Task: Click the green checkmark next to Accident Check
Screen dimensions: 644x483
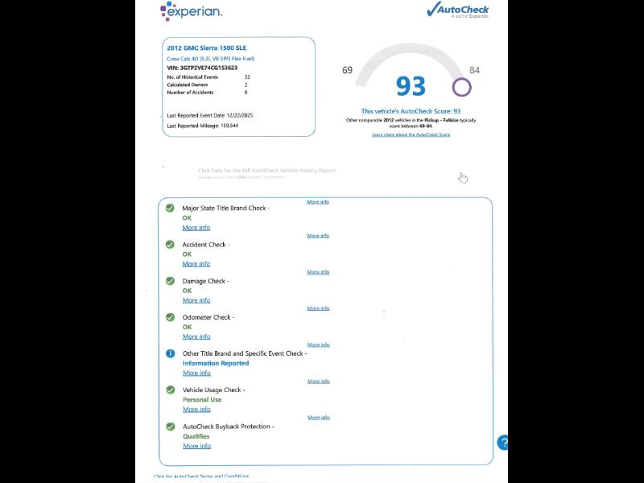Action: point(170,245)
